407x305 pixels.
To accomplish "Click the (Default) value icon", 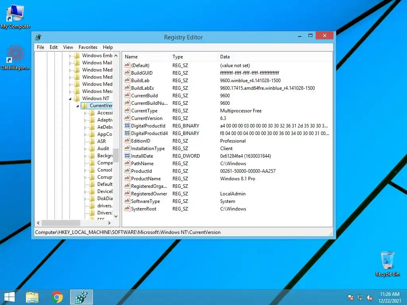I will point(127,66).
